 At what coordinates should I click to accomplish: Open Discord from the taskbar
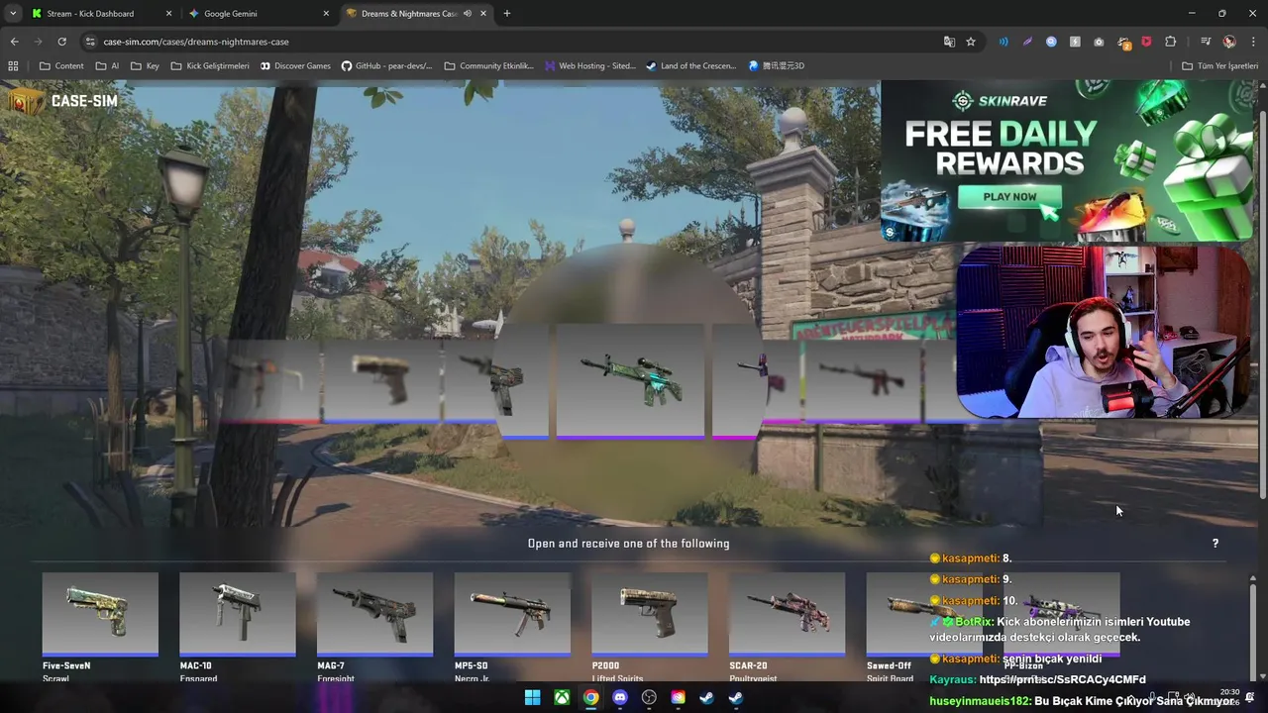(x=620, y=697)
